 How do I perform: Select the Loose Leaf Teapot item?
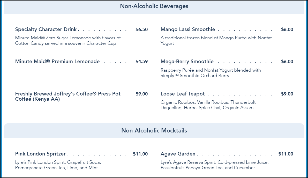pyautogui.click(x=183, y=94)
